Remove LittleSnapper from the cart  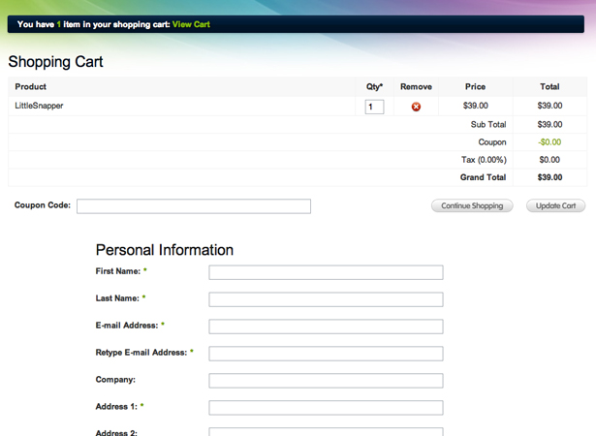tap(416, 107)
